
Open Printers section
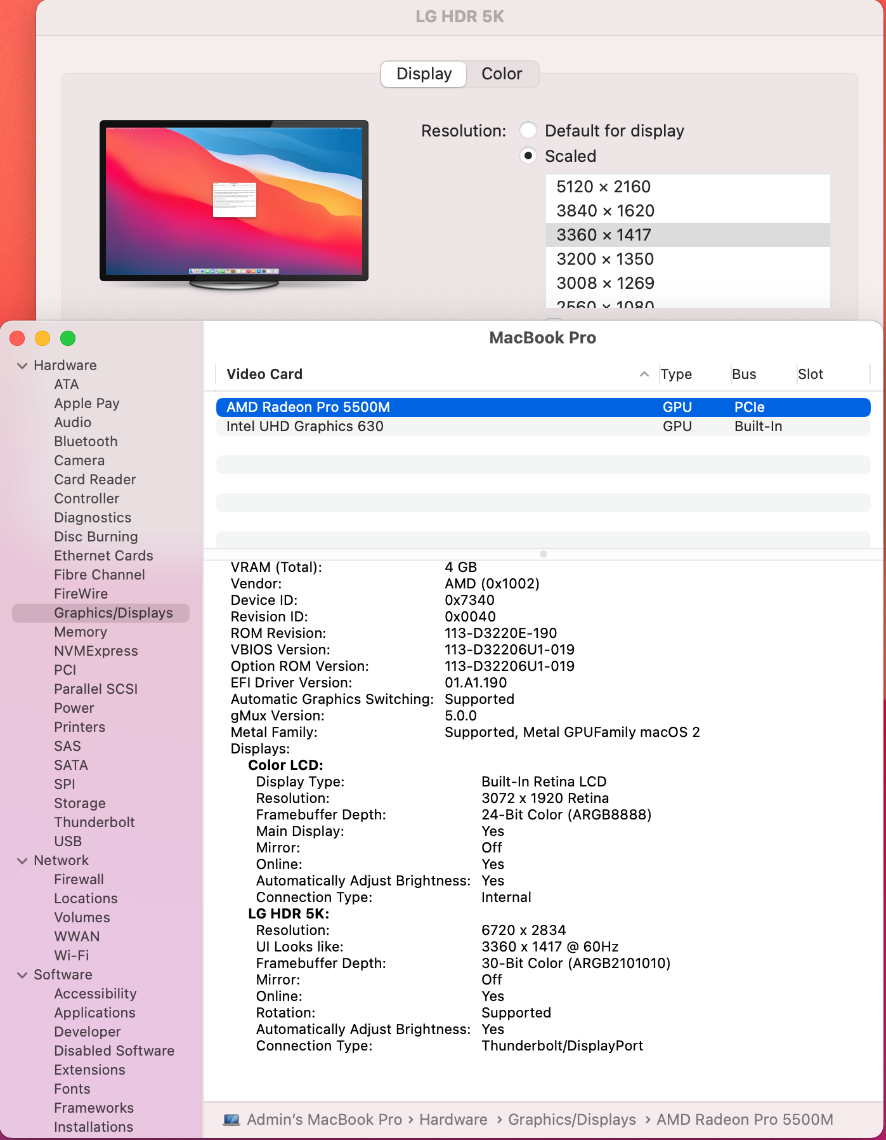point(80,727)
